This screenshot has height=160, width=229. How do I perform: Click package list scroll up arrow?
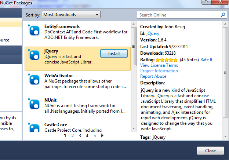(x=134, y=24)
